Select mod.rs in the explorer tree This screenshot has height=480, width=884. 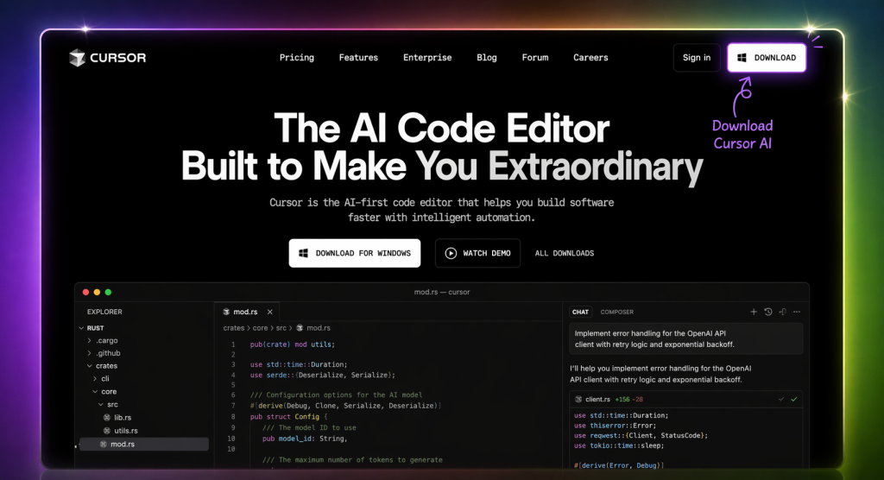[x=144, y=445]
